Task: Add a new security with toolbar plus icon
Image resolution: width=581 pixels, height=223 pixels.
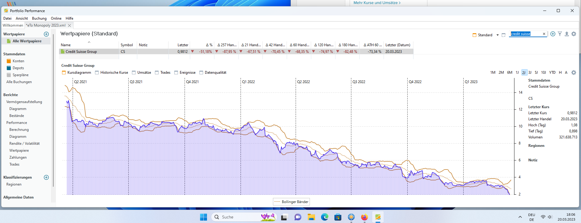Action: (553, 34)
